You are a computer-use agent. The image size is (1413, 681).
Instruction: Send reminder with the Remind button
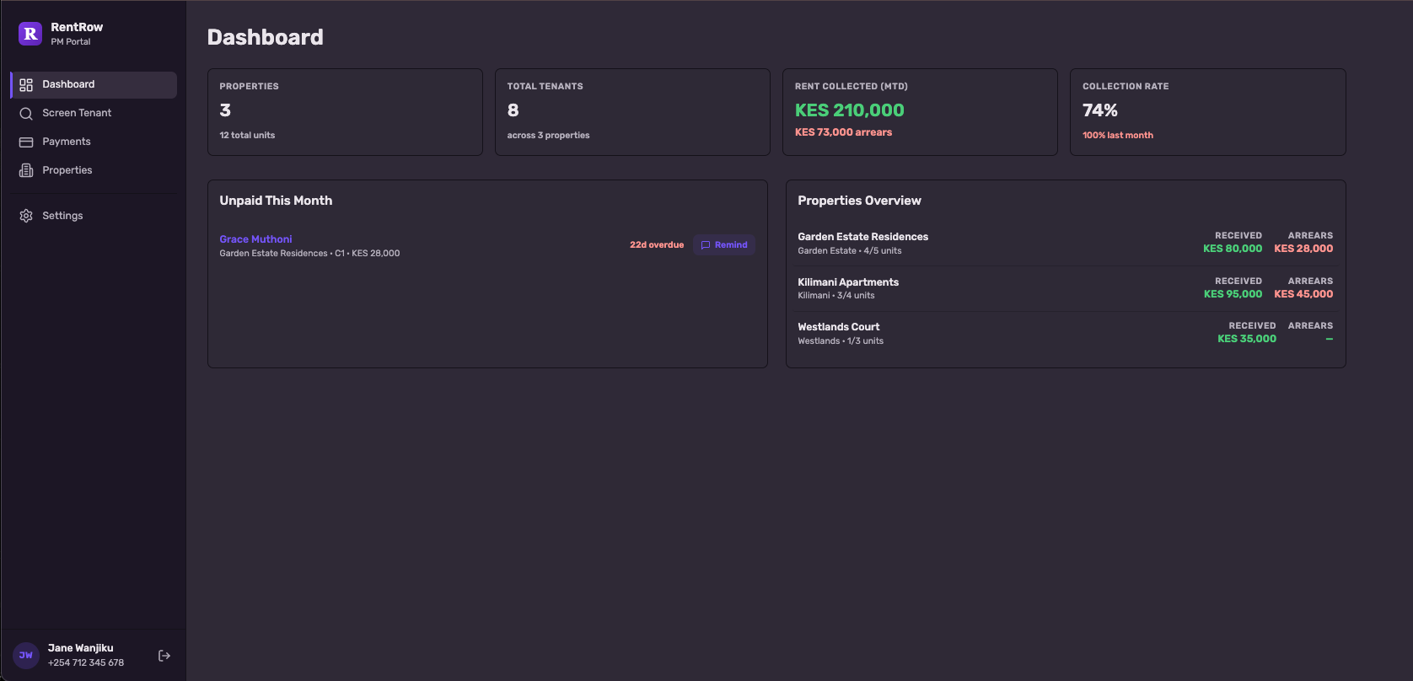click(x=724, y=245)
